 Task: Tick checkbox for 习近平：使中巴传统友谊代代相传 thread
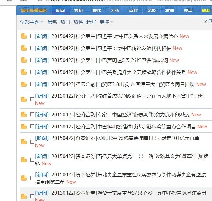(32, 48)
